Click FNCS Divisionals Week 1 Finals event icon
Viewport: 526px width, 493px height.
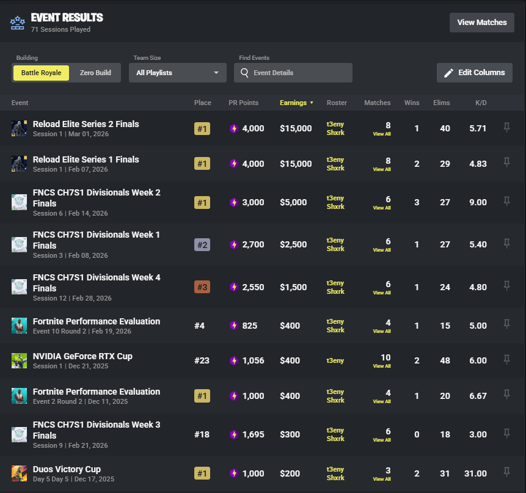tap(19, 244)
